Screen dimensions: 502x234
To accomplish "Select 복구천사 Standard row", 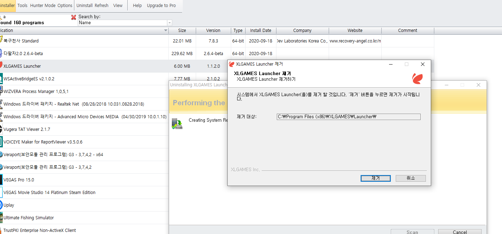I will pos(217,41).
